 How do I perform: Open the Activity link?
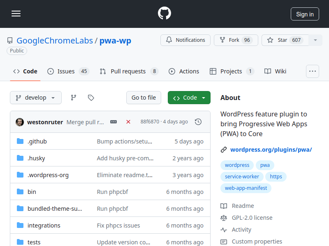click(236, 230)
